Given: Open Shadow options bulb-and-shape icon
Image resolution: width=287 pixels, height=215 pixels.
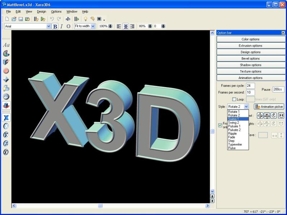Looking at the screenshot, I should [6, 88].
